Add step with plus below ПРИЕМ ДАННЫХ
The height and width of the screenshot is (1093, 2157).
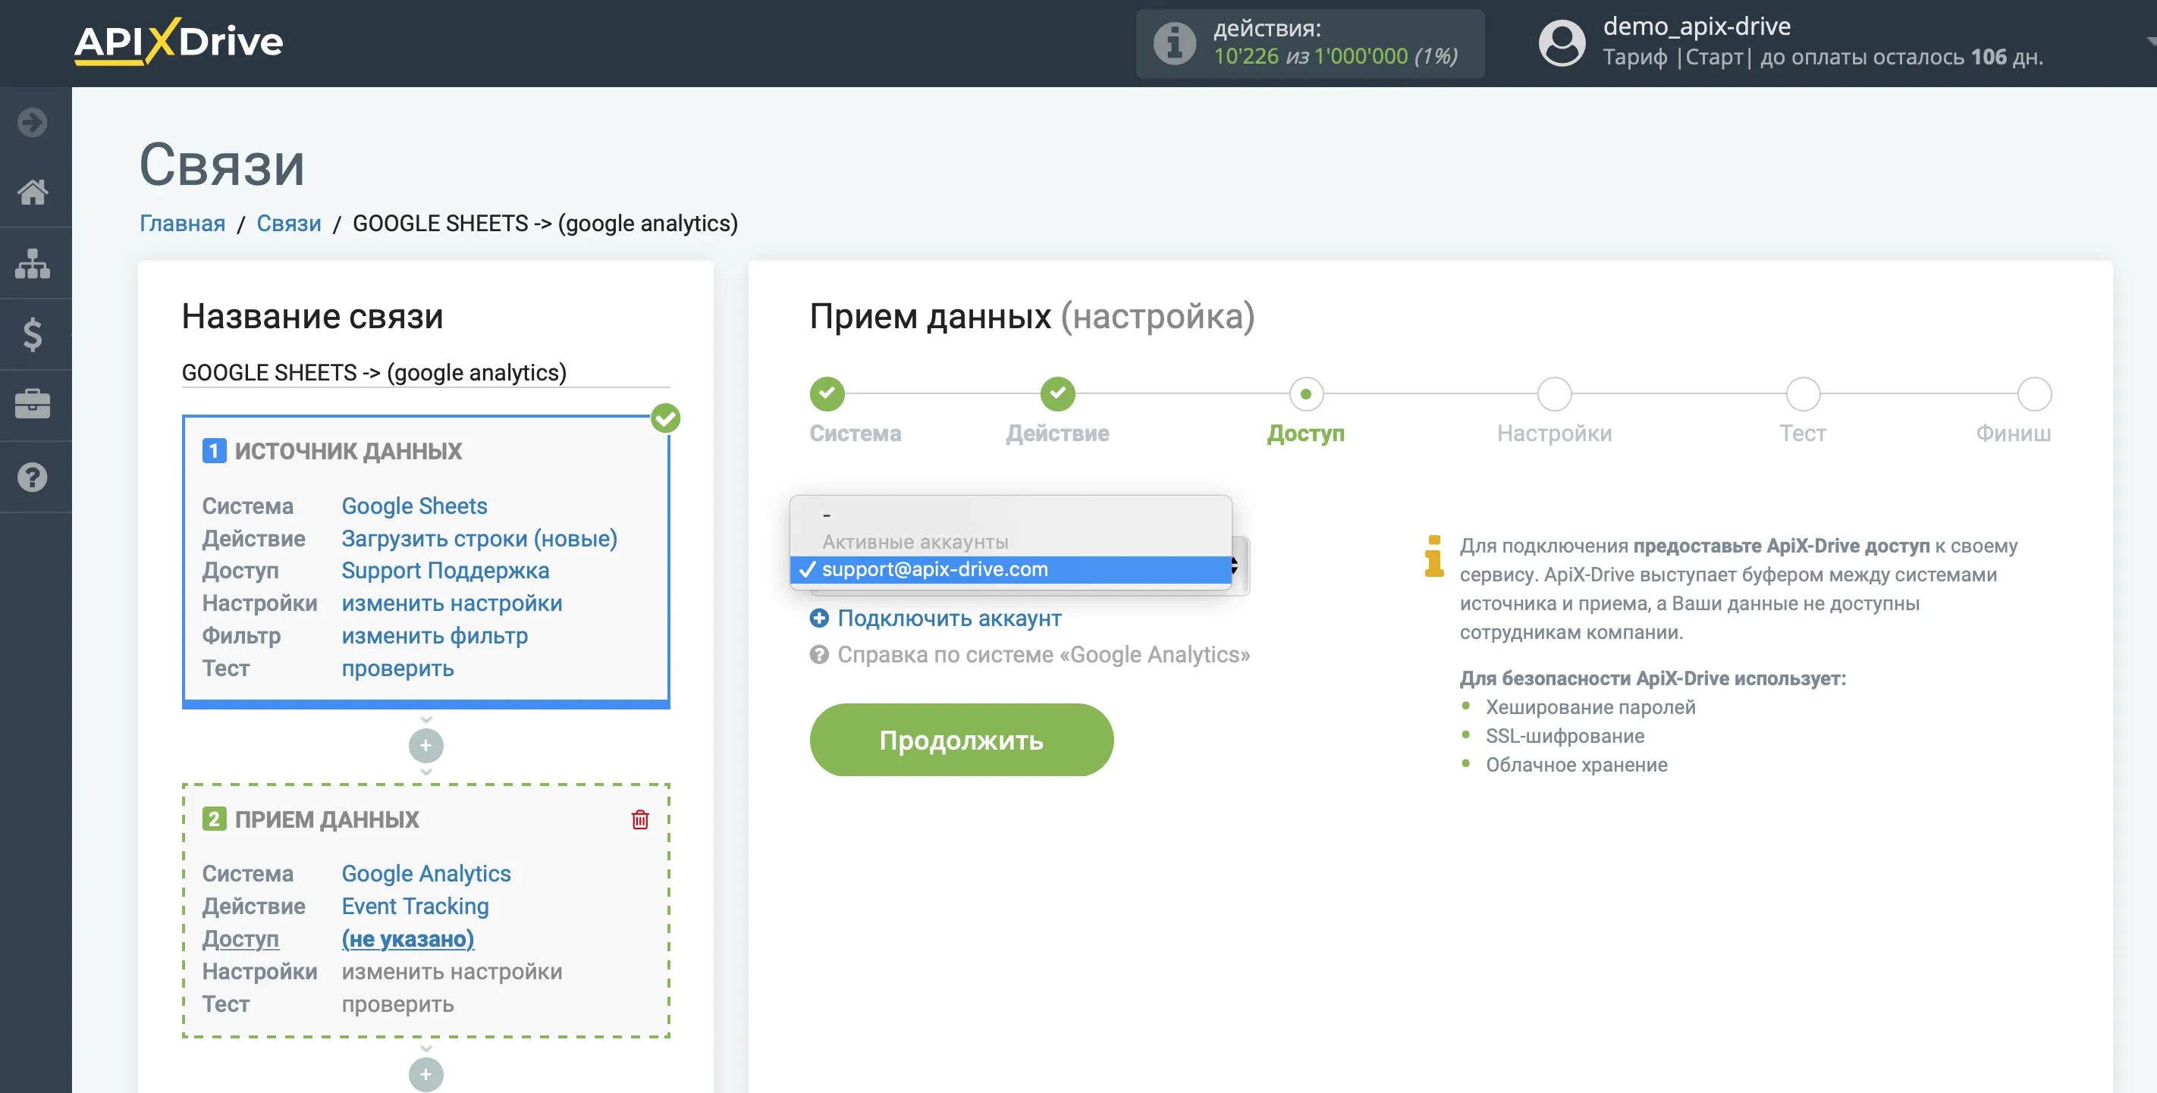pyautogui.click(x=425, y=1075)
